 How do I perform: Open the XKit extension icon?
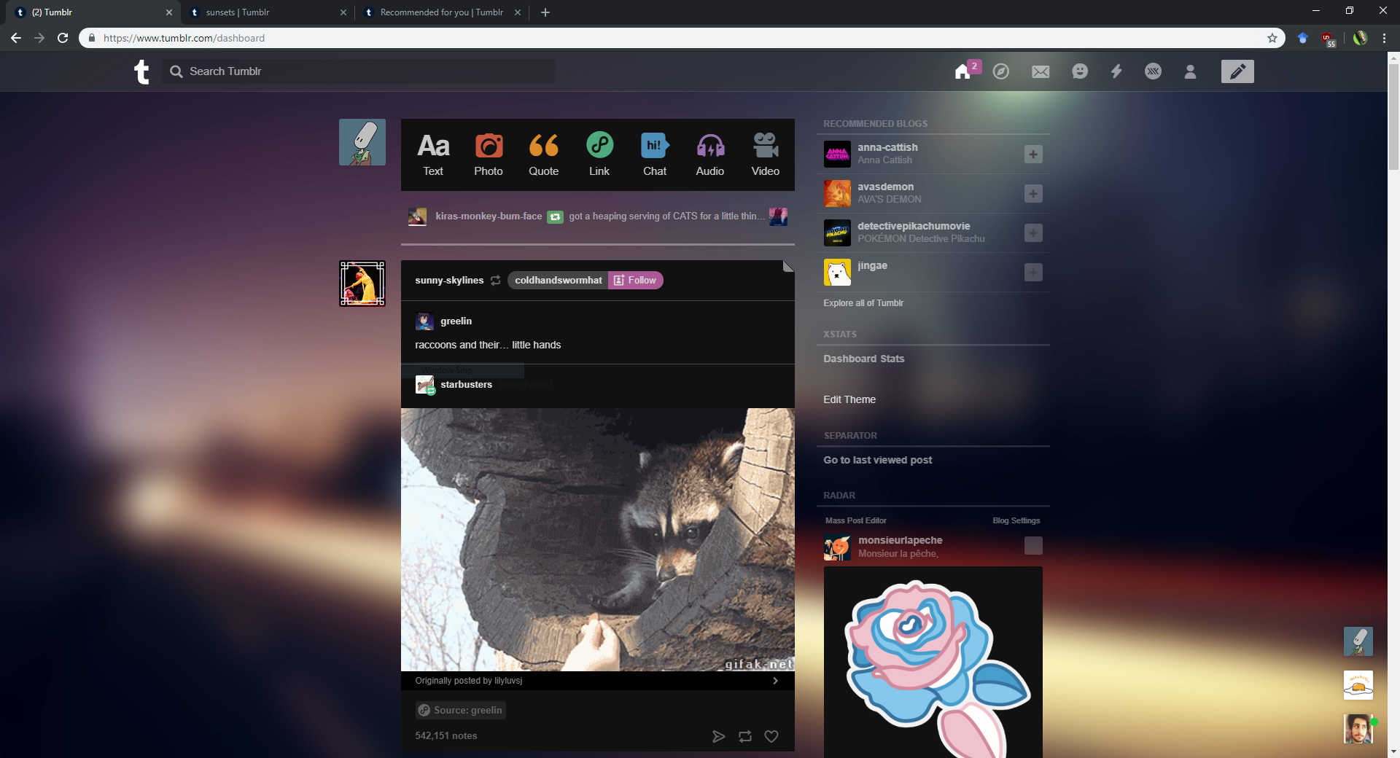(x=1153, y=71)
